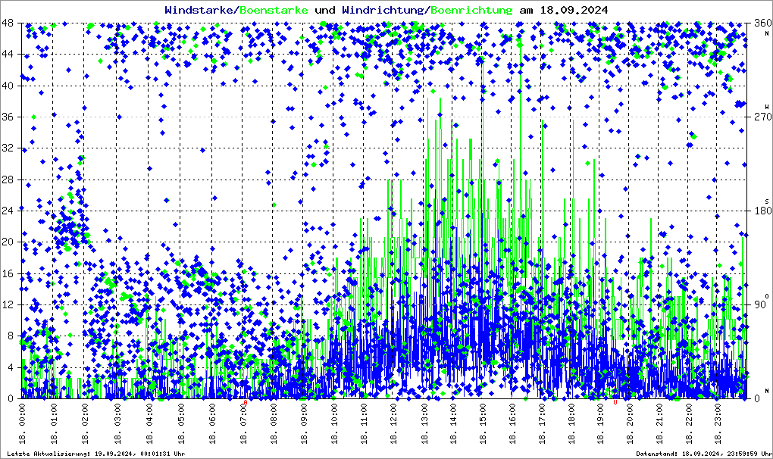The image size is (773, 459).
Task: Click left axis value 32
Action: (7, 148)
